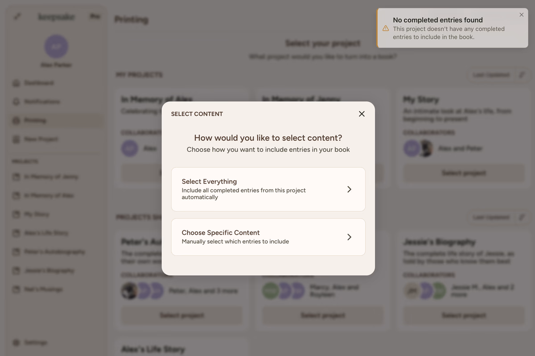535x356 pixels.
Task: Click the Notifications bell icon in sidebar
Action: (16, 102)
